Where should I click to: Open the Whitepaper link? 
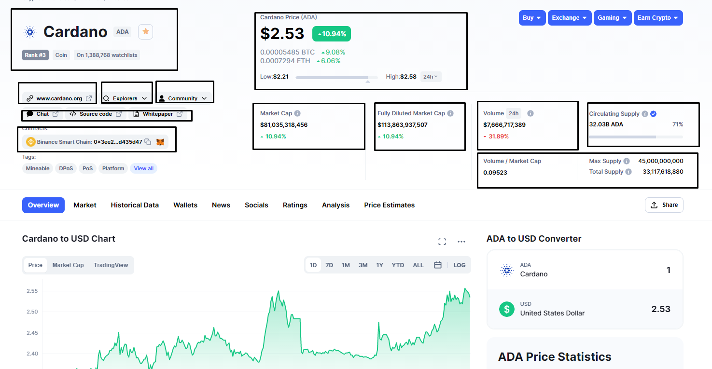(158, 114)
